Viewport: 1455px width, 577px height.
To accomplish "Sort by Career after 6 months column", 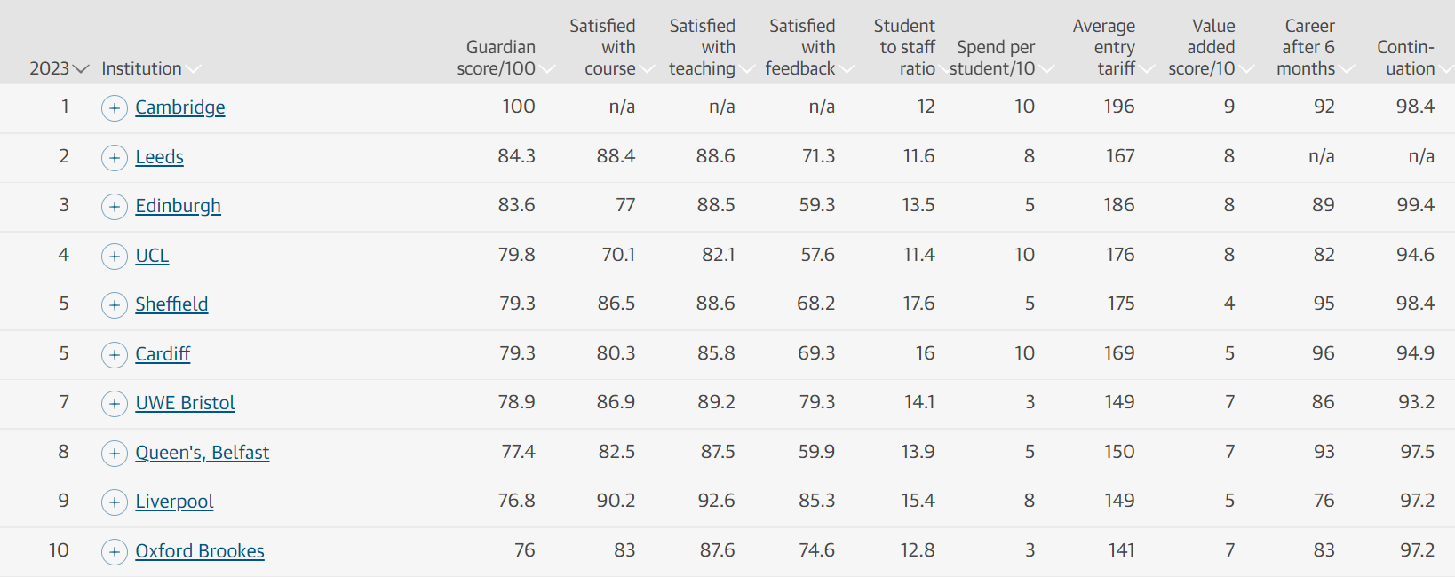I will (x=1315, y=48).
